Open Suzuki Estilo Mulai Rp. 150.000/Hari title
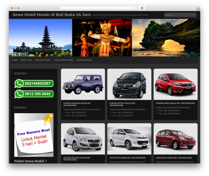Viewport: 209px width, 176px height. click(122, 104)
